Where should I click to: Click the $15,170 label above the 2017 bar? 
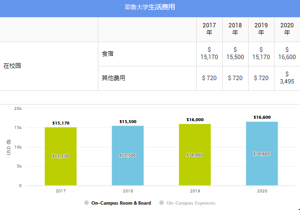(x=61, y=123)
